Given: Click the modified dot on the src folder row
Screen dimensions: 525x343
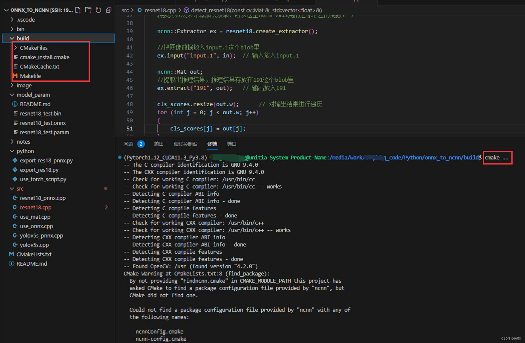Looking at the screenshot, I should [106, 189].
